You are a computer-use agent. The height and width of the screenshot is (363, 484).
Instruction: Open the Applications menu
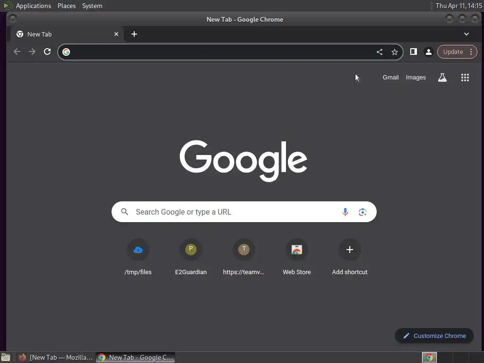pyautogui.click(x=34, y=6)
